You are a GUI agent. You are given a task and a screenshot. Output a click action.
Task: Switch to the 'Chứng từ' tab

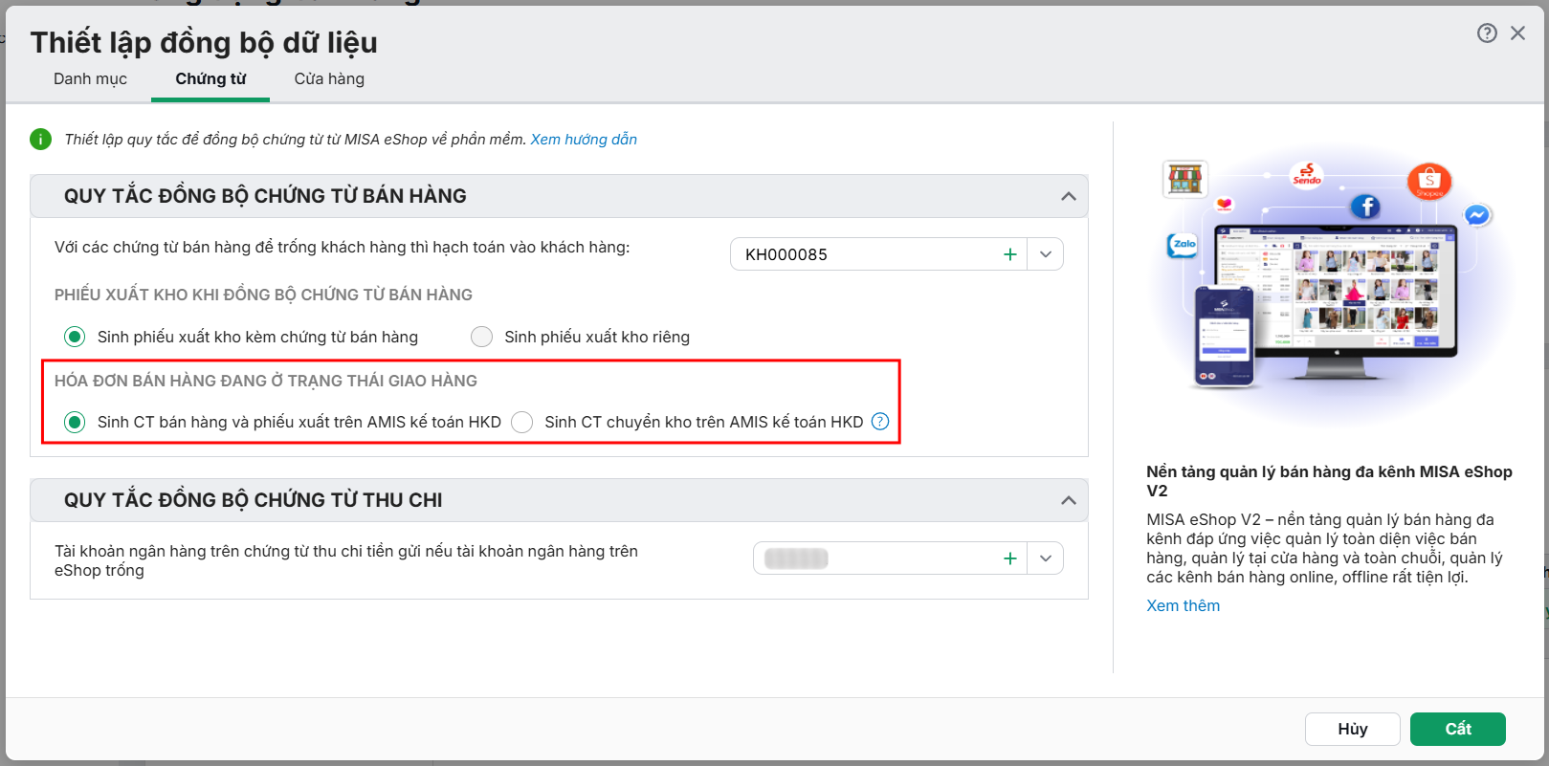pos(210,79)
